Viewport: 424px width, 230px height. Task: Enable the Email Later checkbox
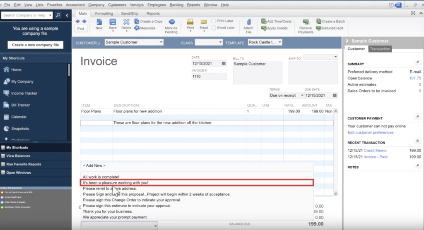(214, 28)
